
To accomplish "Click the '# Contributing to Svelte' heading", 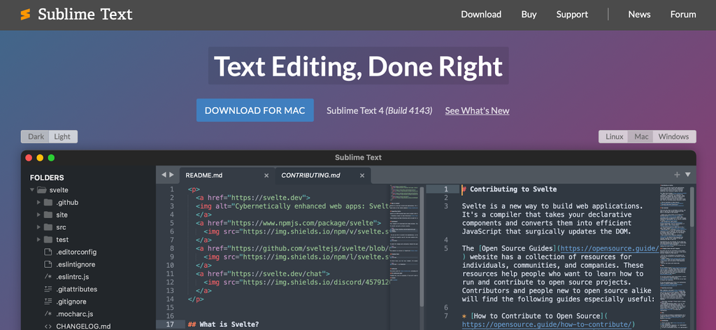I will (x=509, y=189).
